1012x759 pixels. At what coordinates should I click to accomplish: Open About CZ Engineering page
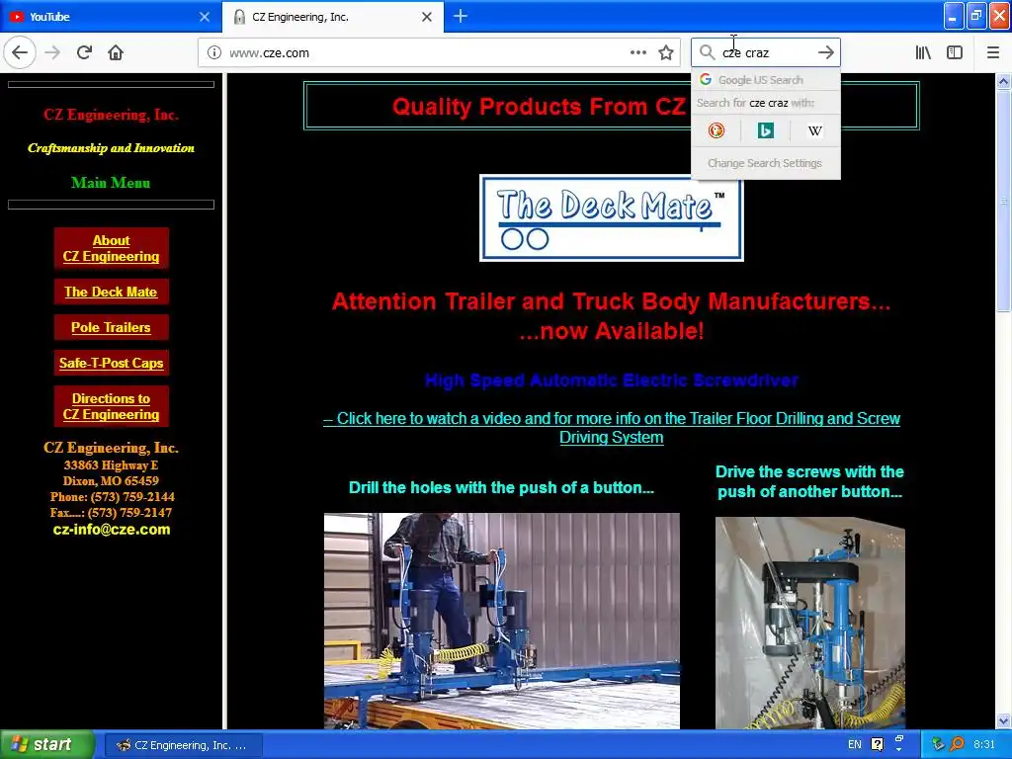pos(111,248)
